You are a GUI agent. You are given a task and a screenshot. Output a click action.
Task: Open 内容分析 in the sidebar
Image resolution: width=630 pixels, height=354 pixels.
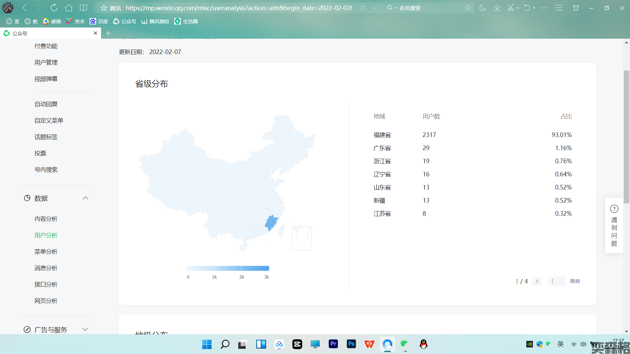pyautogui.click(x=46, y=219)
